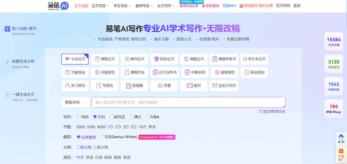Select the 专著 book icon

click(x=160, y=86)
